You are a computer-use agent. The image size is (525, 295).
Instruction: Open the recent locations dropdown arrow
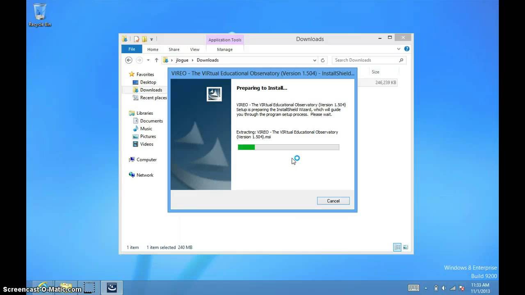[148, 60]
